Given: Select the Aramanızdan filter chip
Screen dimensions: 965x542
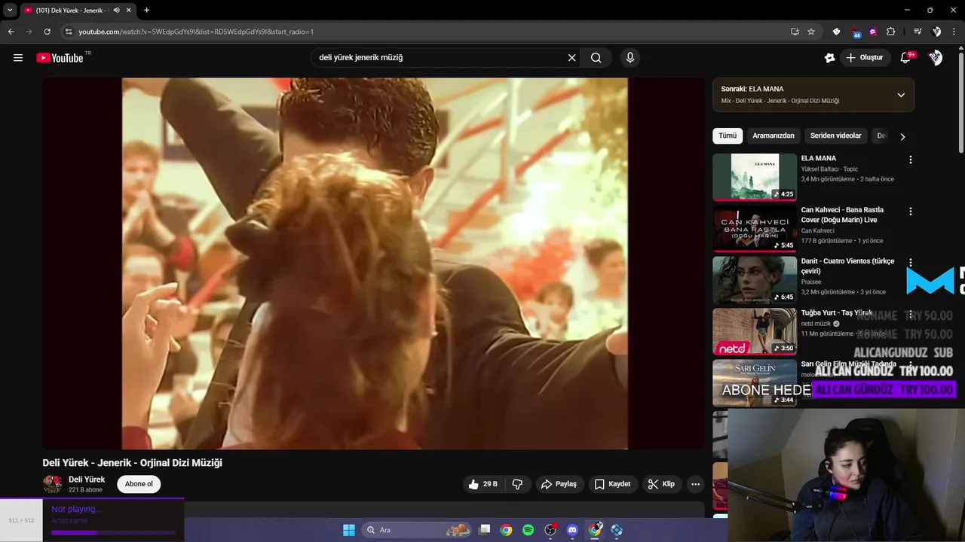Looking at the screenshot, I should coord(774,135).
